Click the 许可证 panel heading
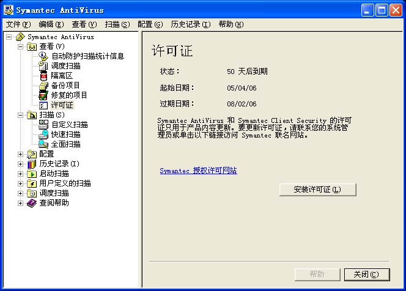This screenshot has width=406, height=291. click(172, 51)
